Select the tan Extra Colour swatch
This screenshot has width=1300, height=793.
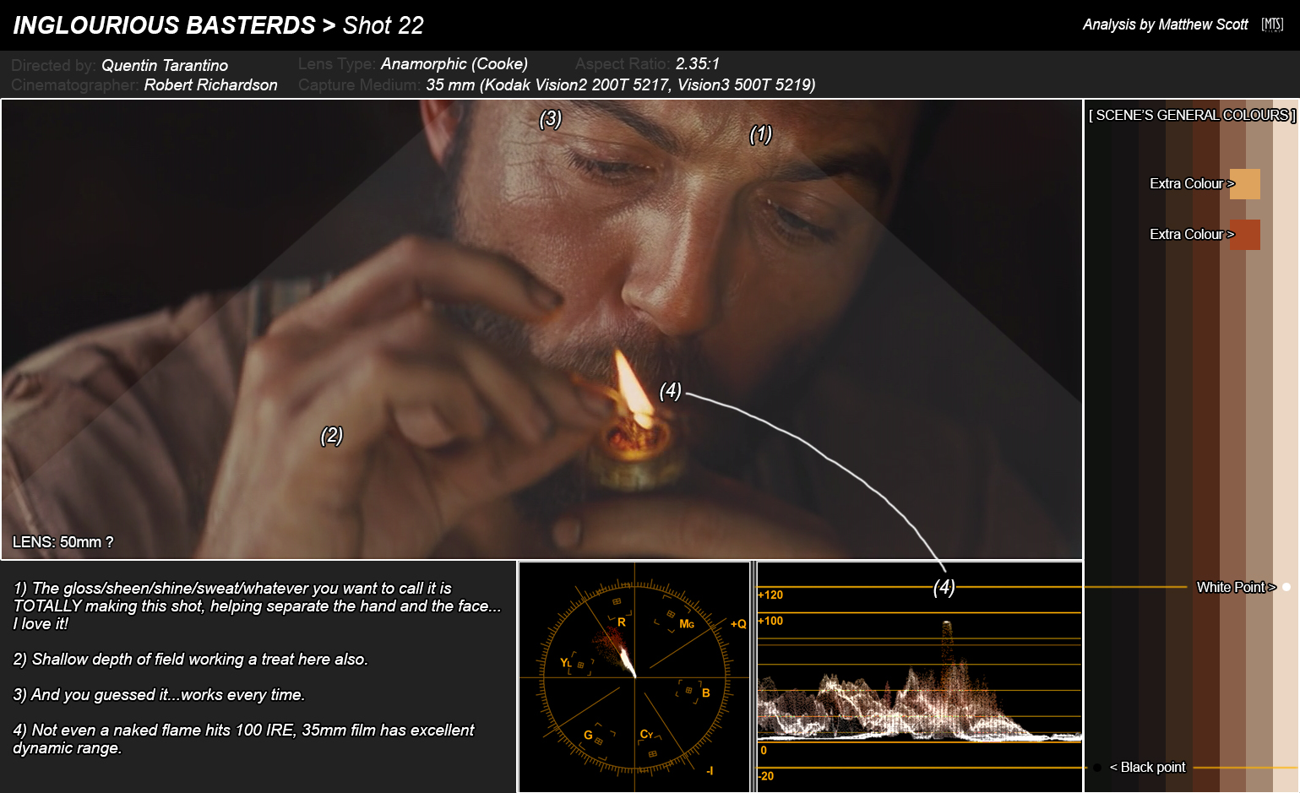click(1245, 184)
